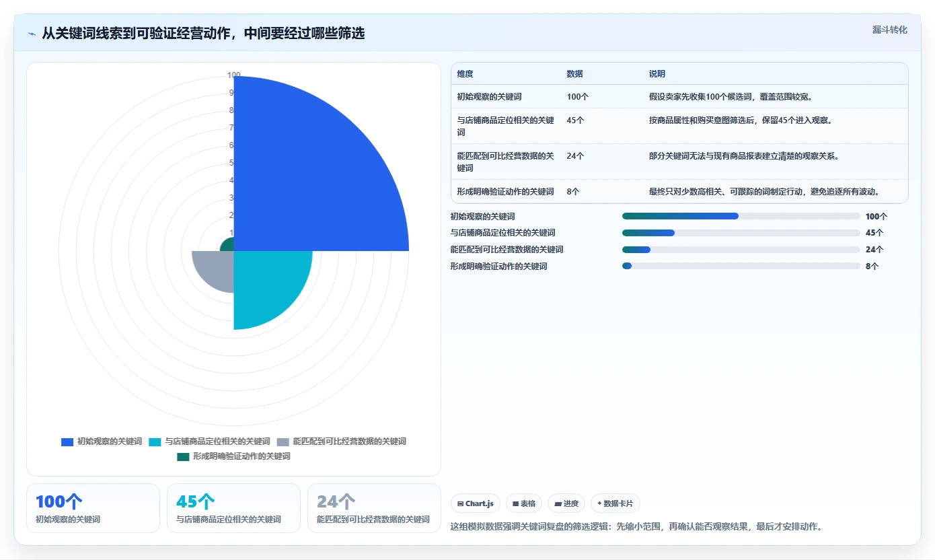This screenshot has height=560, width=935.
Task: Click the gray polar chart segment
Action: (x=215, y=269)
